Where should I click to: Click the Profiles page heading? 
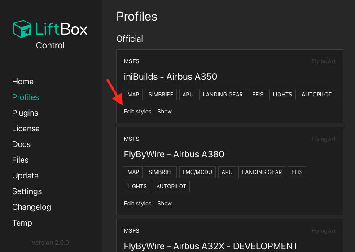pyautogui.click(x=137, y=17)
